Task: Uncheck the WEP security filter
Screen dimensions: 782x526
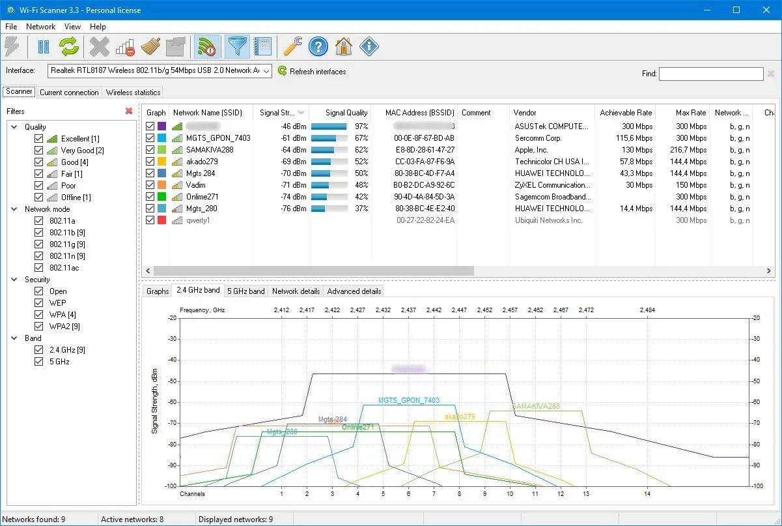Action: coord(39,303)
